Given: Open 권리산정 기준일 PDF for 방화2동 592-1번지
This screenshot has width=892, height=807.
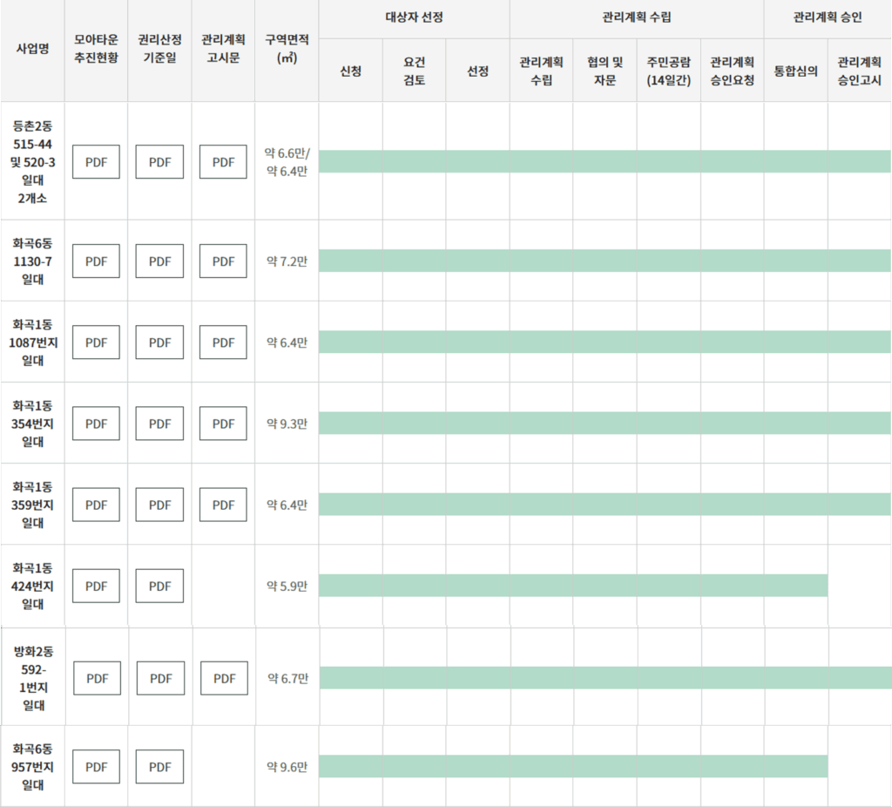Looking at the screenshot, I should pyautogui.click(x=160, y=678).
